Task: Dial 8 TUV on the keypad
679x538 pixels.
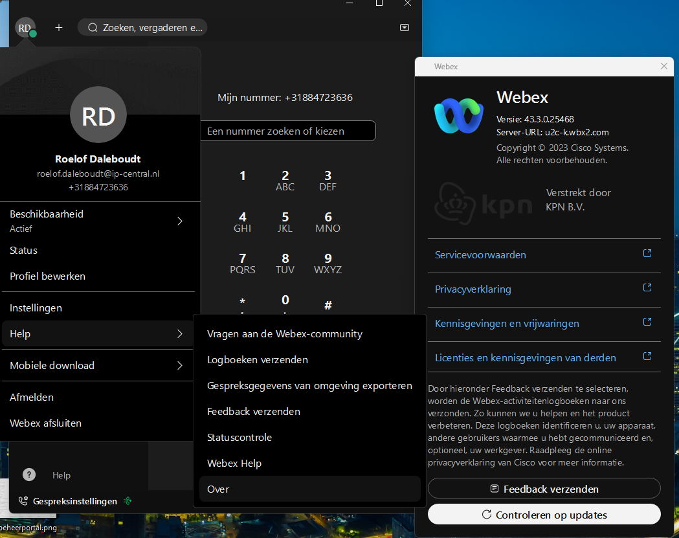Action: tap(285, 263)
